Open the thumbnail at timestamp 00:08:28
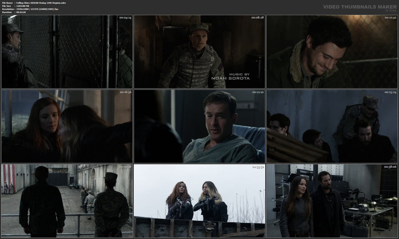 pyautogui.click(x=199, y=52)
